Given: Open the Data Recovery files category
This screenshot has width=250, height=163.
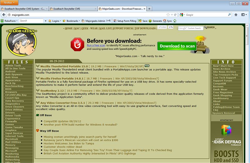Looking at the screenshot, I should [x=14, y=101].
